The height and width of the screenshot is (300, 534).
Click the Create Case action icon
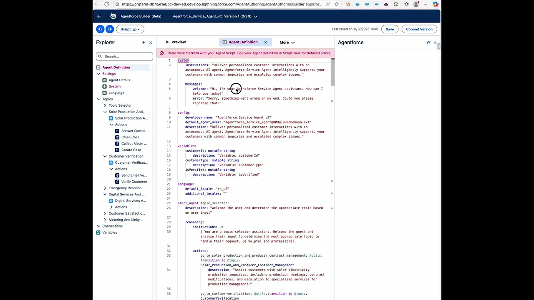[117, 150]
